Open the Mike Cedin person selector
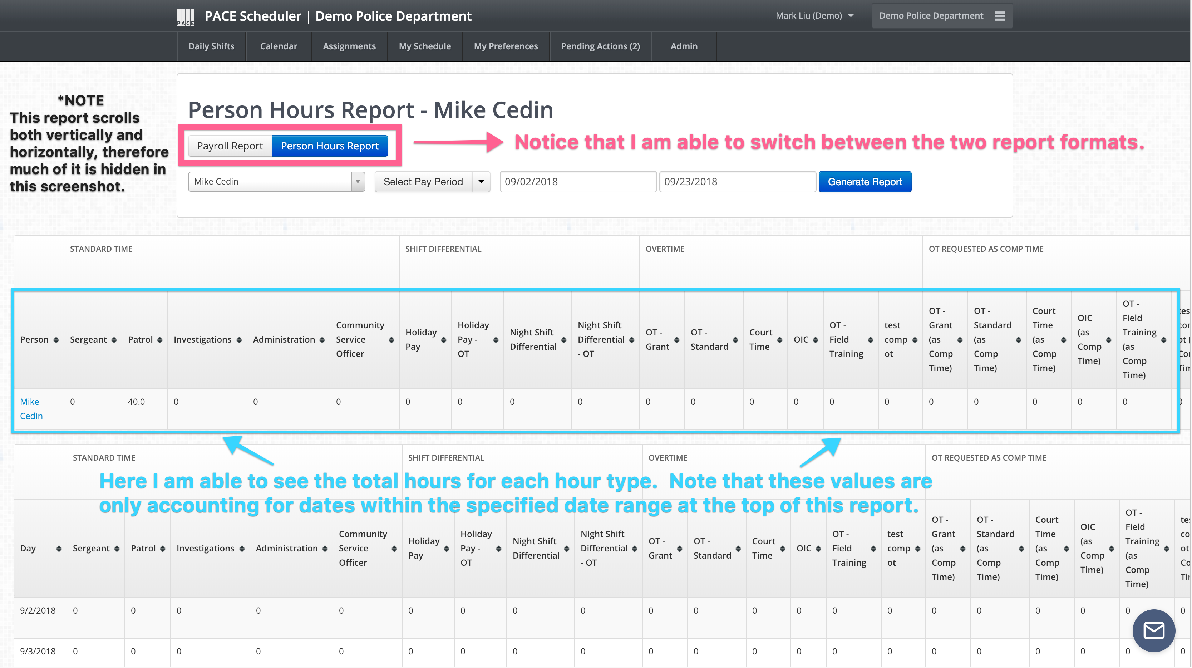The height and width of the screenshot is (668, 1192). click(x=276, y=181)
